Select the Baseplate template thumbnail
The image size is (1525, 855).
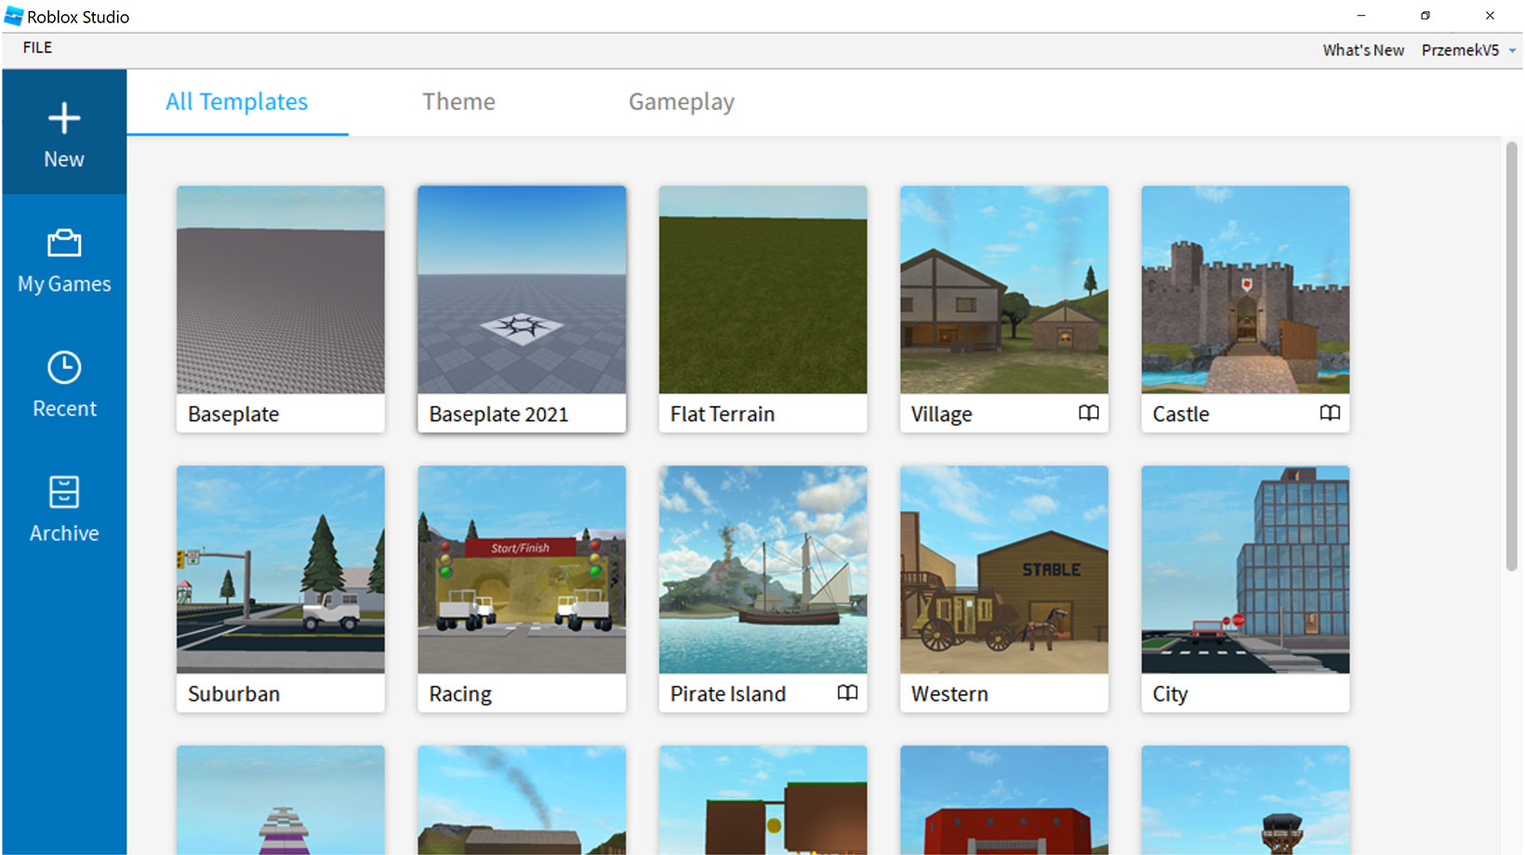click(x=280, y=289)
